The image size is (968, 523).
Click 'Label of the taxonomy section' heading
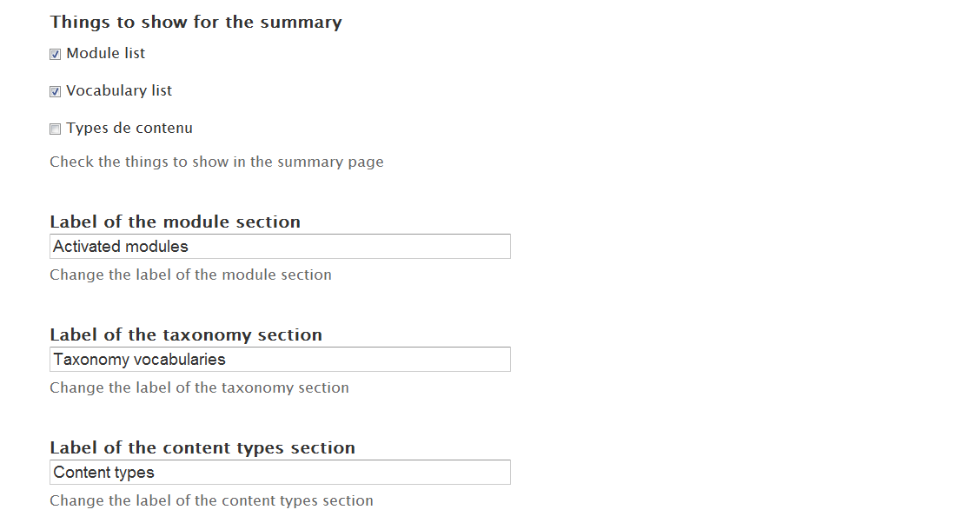tap(186, 334)
